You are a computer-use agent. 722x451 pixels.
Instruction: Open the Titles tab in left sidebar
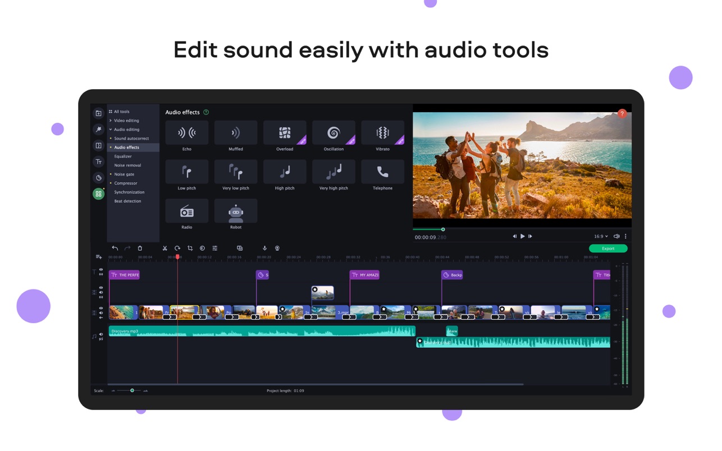point(98,162)
